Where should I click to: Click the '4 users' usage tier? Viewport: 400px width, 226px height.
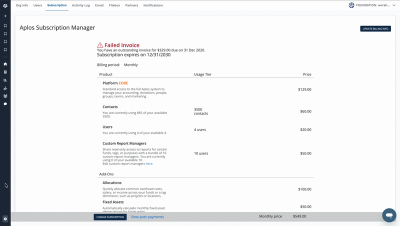pyautogui.click(x=200, y=130)
